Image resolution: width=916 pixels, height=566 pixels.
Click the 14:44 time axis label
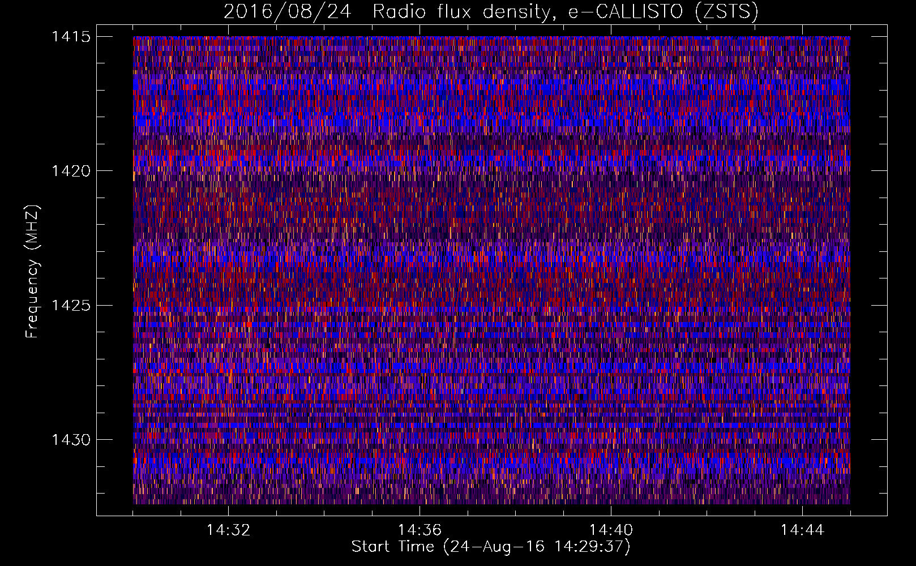[x=802, y=530]
